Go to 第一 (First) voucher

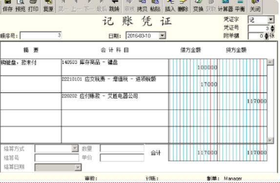pyautogui.click(x=63, y=6)
